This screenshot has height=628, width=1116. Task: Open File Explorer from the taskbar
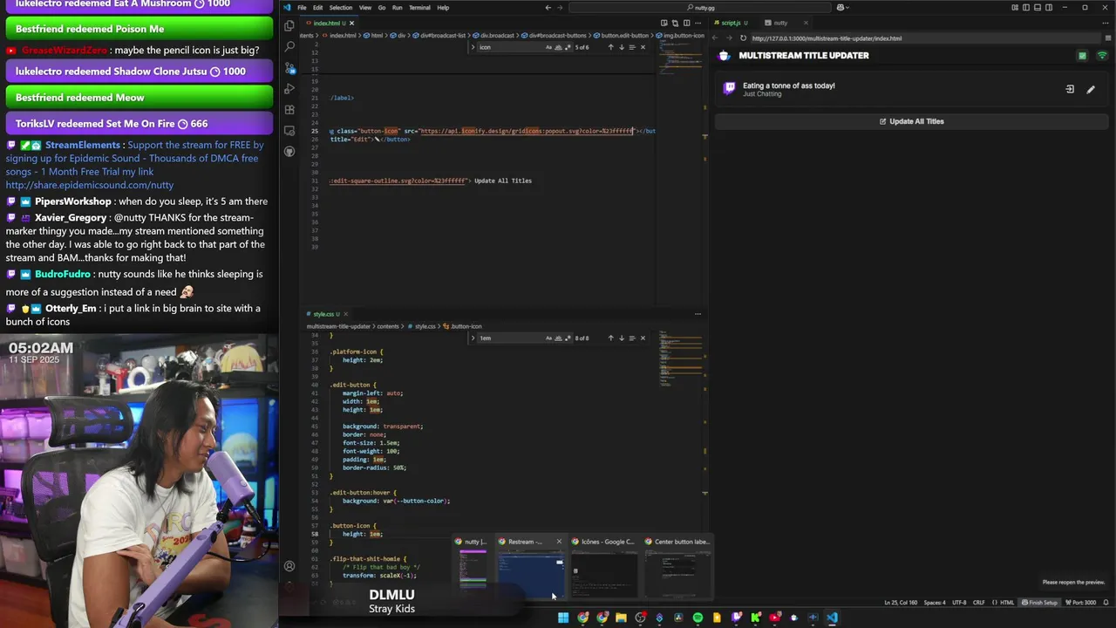coord(621,618)
